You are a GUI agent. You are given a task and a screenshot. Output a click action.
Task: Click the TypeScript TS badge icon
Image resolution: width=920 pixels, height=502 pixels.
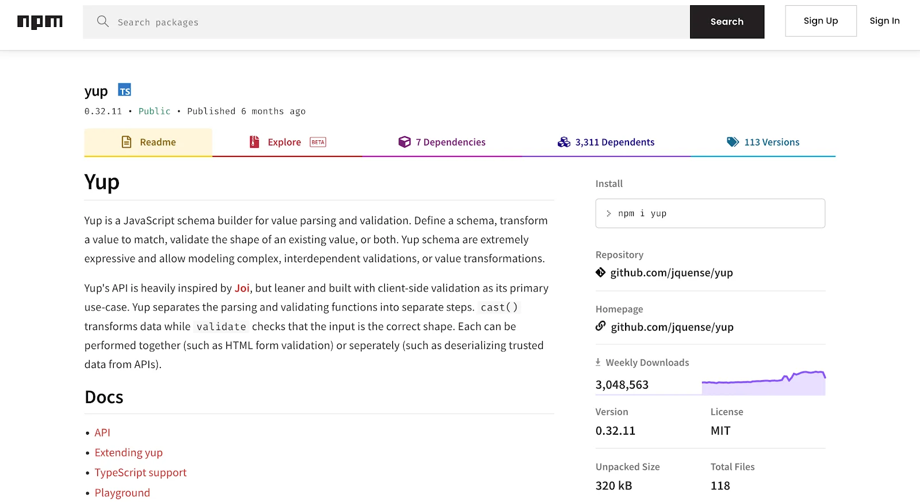click(x=125, y=90)
